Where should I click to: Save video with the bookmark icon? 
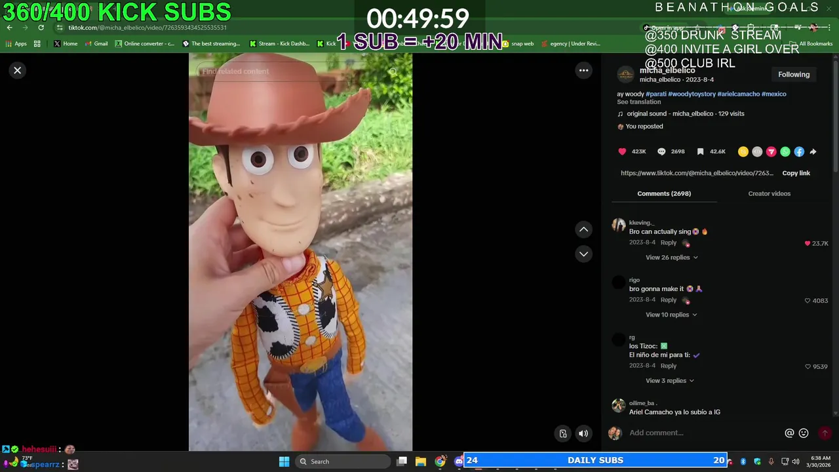700,151
